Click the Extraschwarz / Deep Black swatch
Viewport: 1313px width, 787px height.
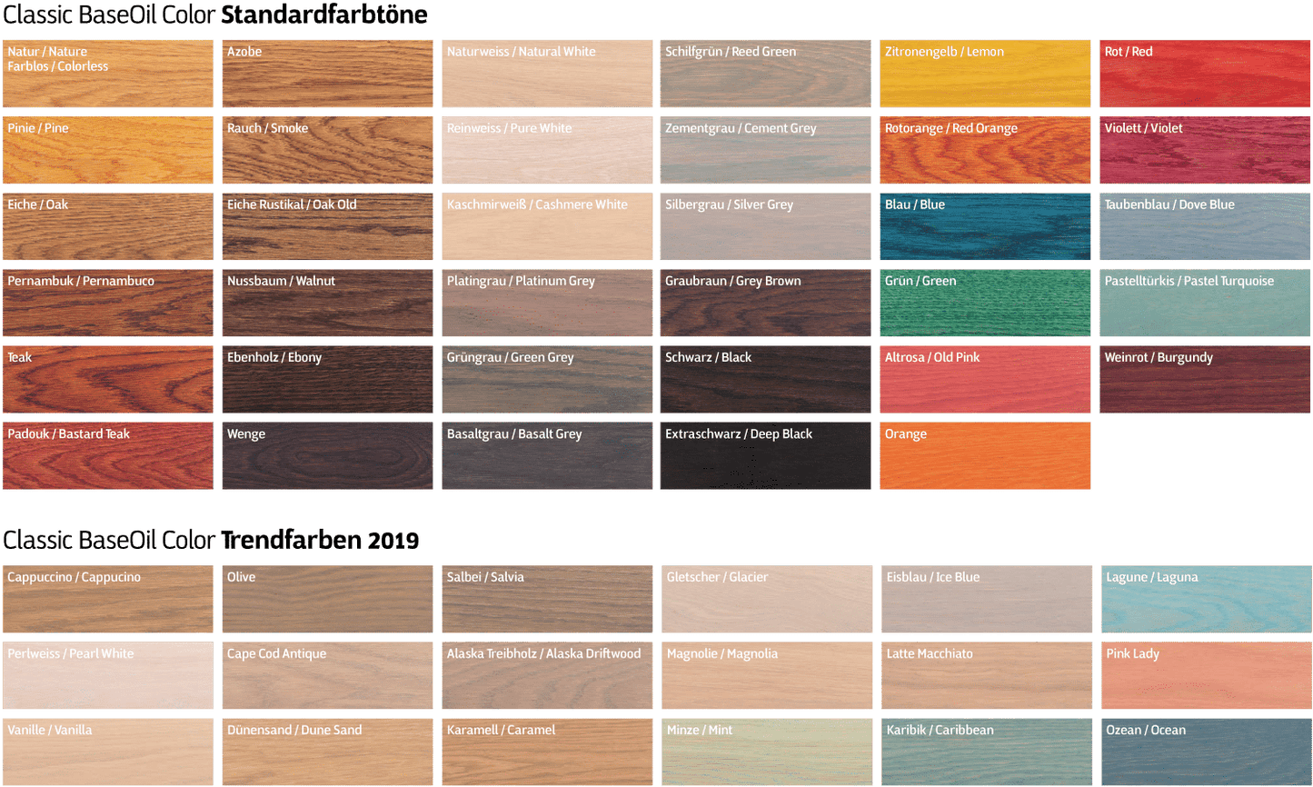click(x=765, y=456)
